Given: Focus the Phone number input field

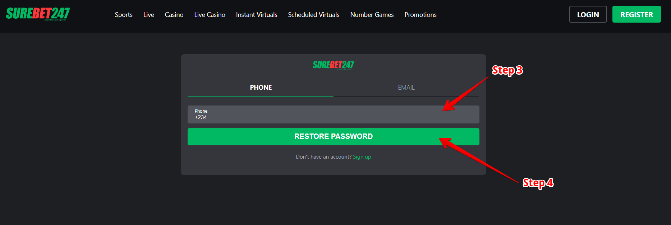Looking at the screenshot, I should (x=334, y=114).
